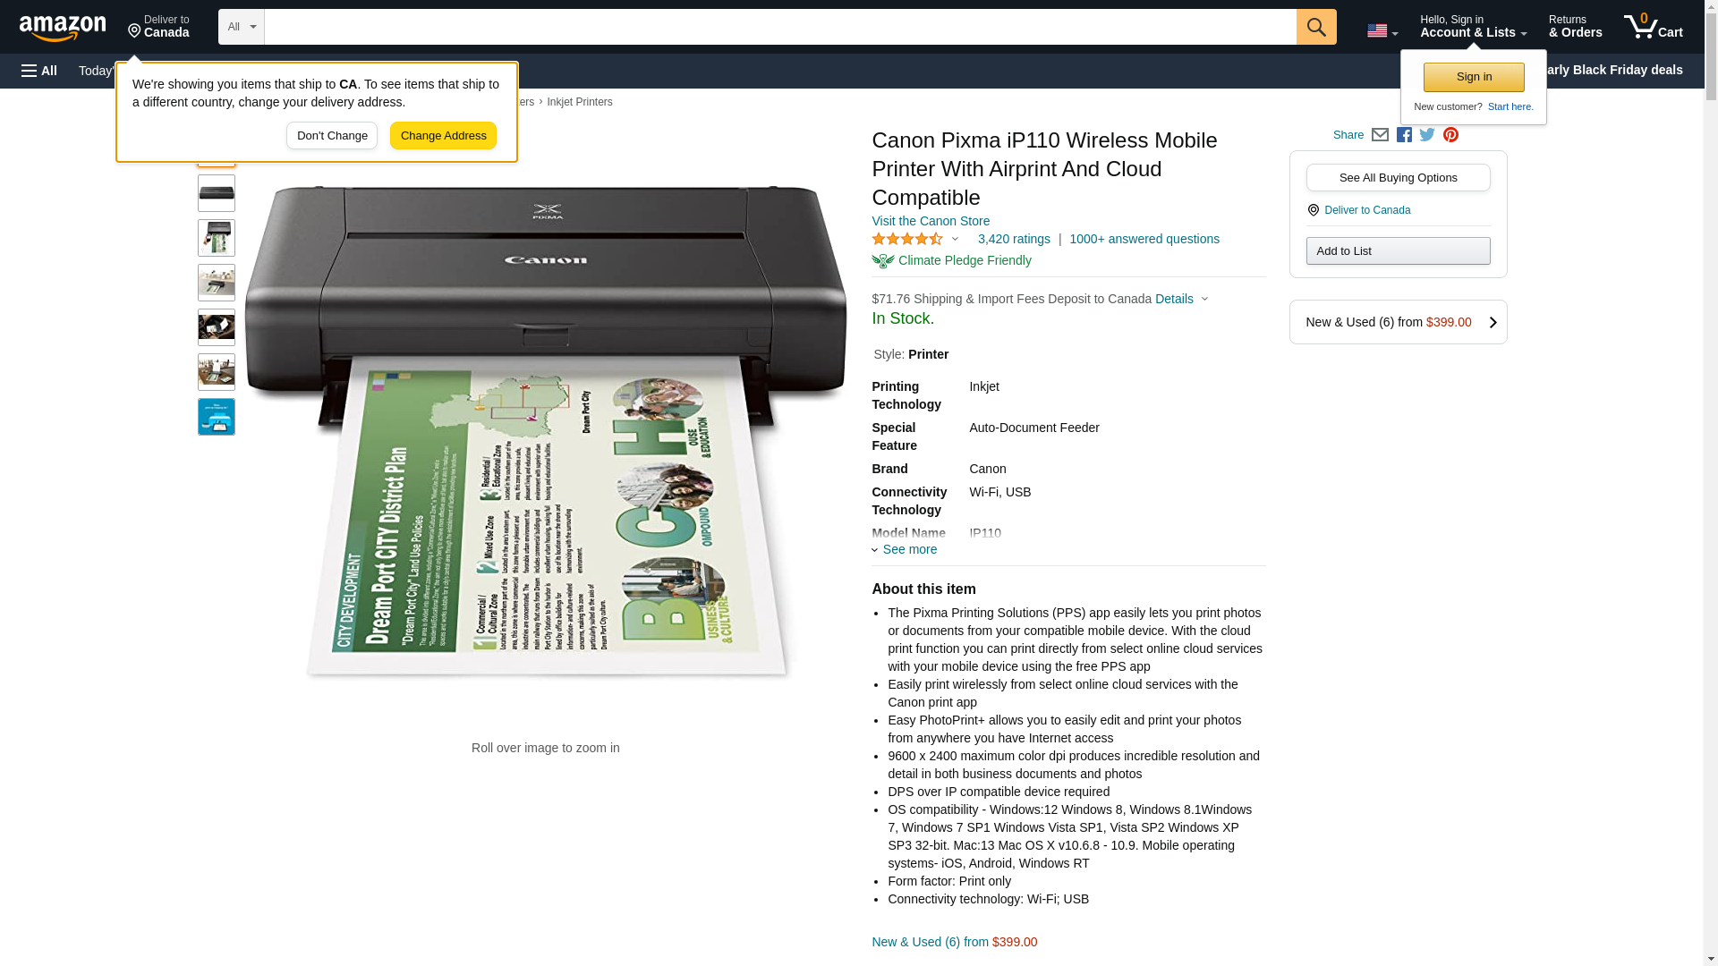Expand See more product details
Image resolution: width=1718 pixels, height=966 pixels.
(x=905, y=550)
